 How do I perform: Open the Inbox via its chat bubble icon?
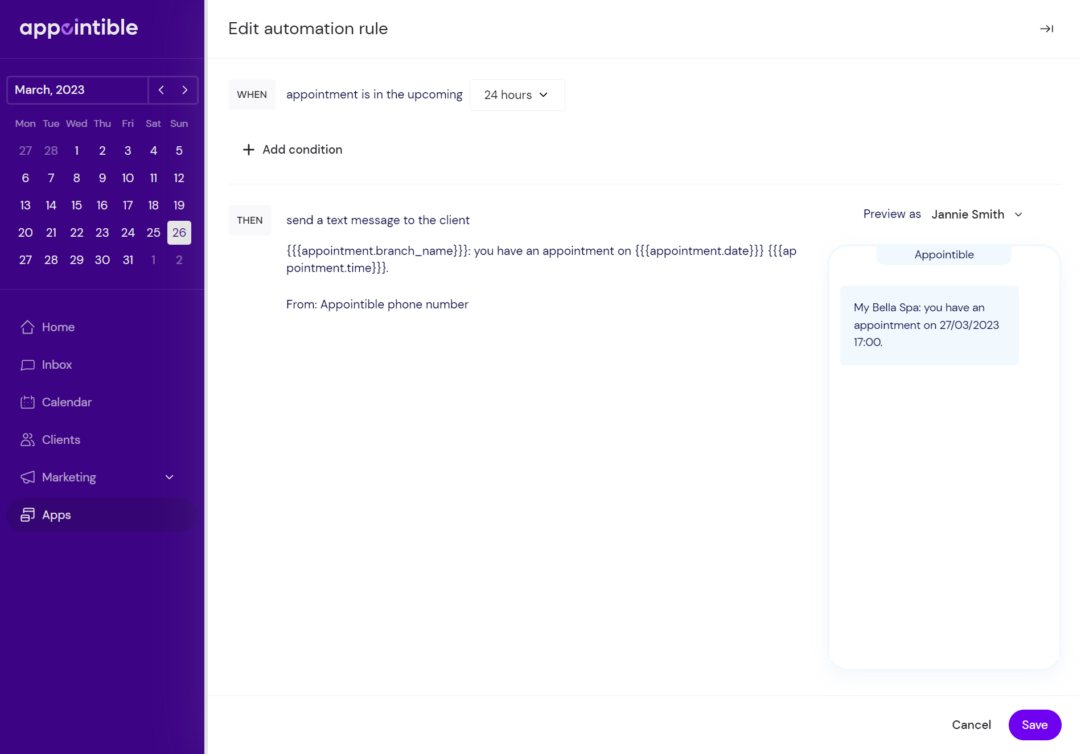click(x=27, y=364)
